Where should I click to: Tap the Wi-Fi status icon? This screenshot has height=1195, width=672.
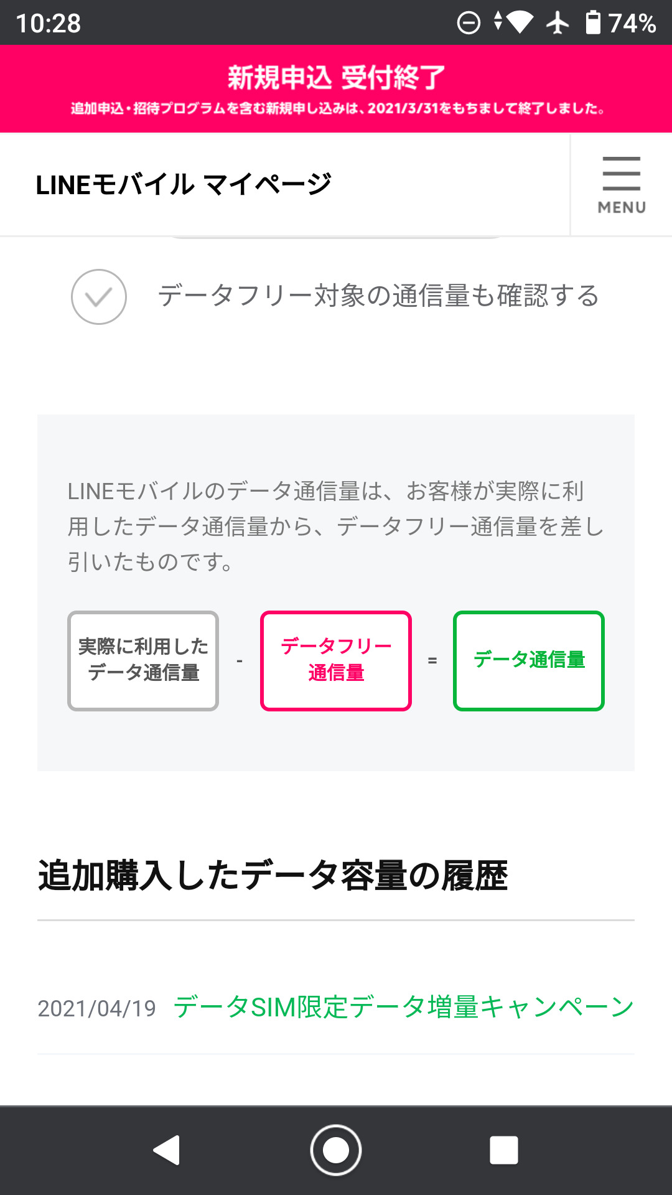520,24
